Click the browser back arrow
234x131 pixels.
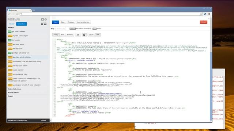[x=9, y=14]
